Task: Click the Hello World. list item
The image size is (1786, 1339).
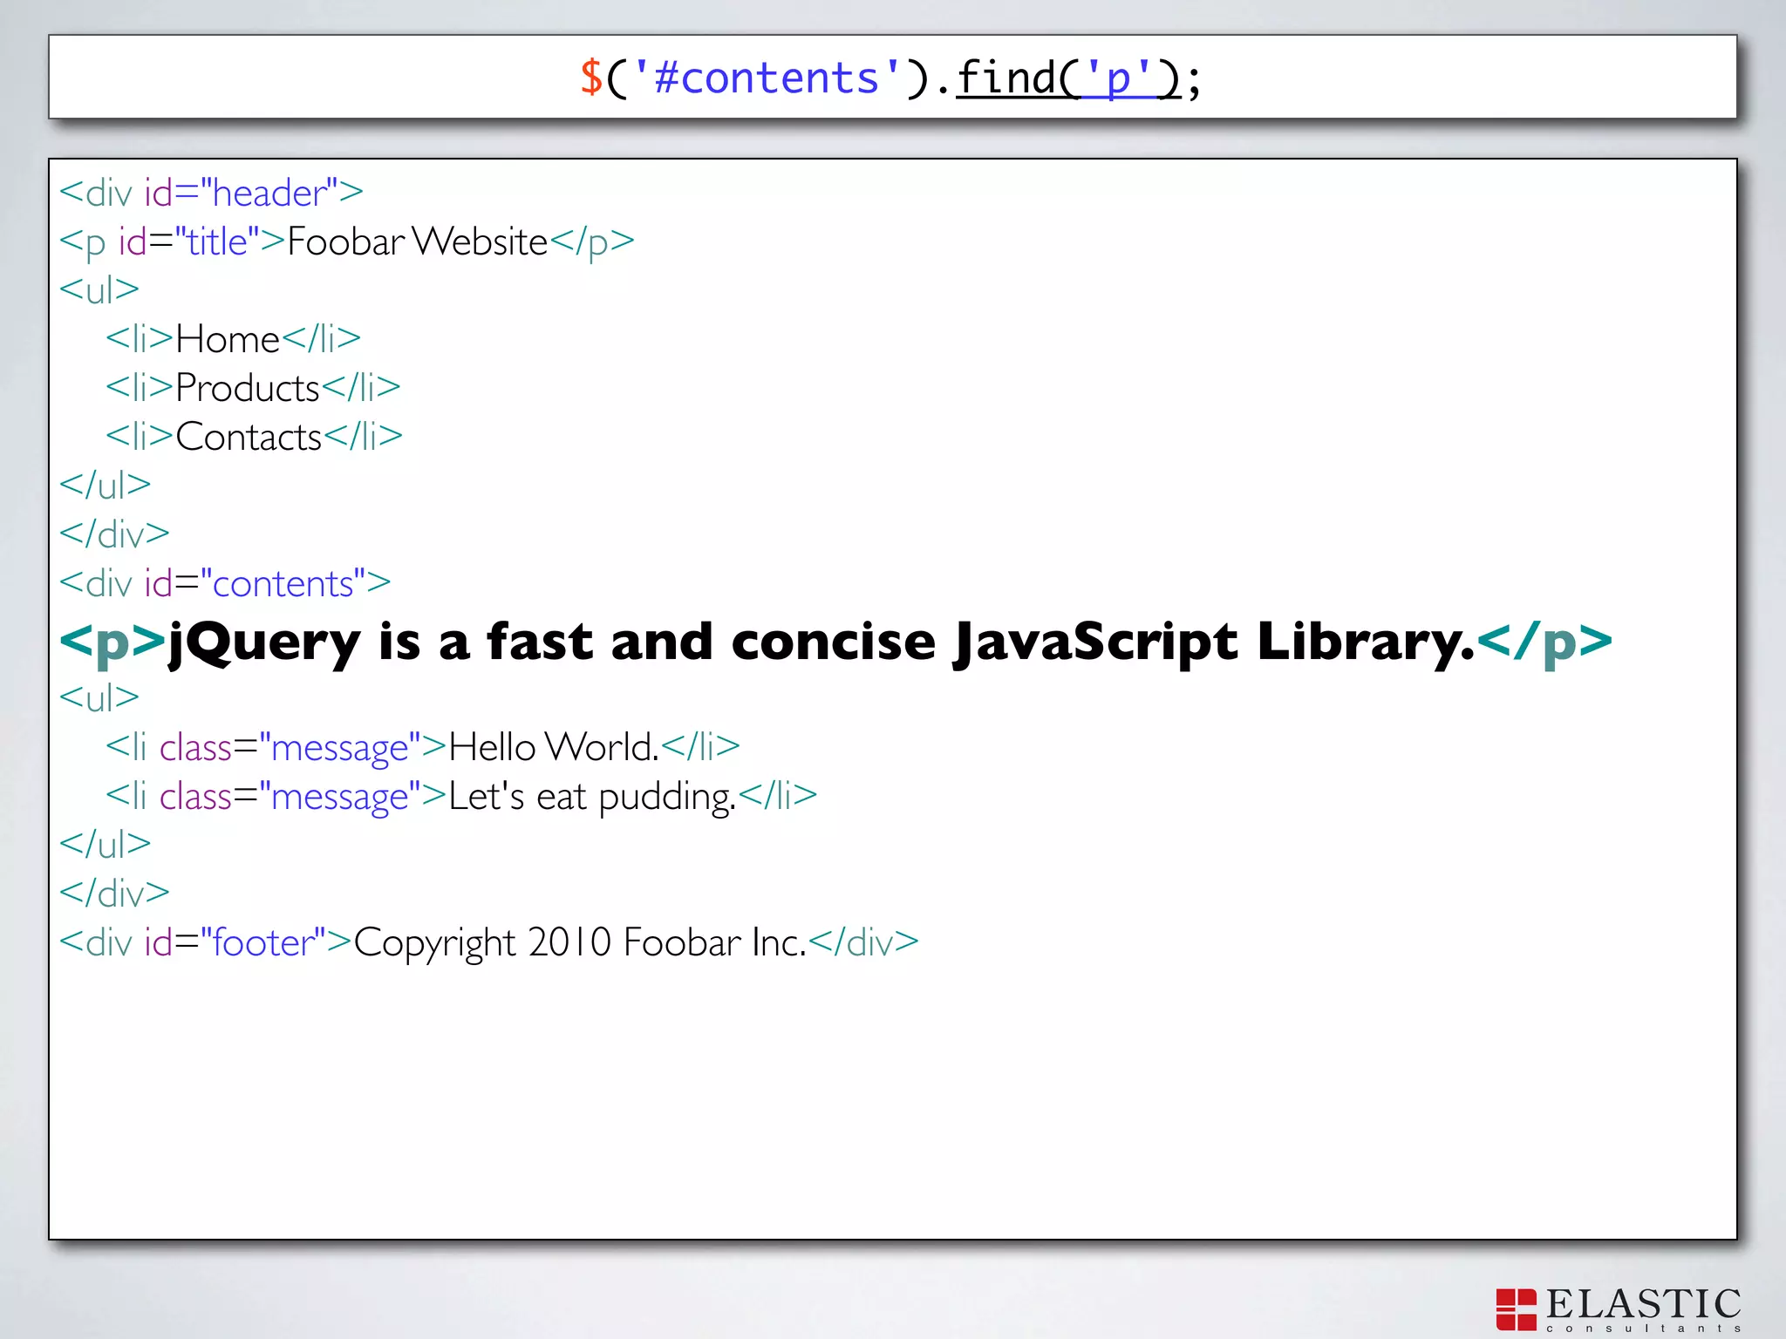Action: click(x=423, y=747)
